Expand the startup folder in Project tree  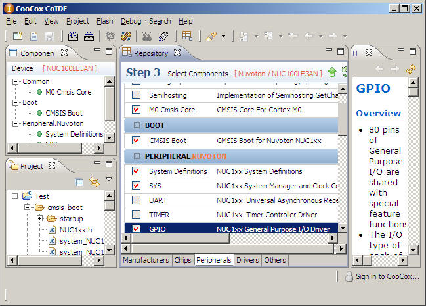(x=40, y=218)
